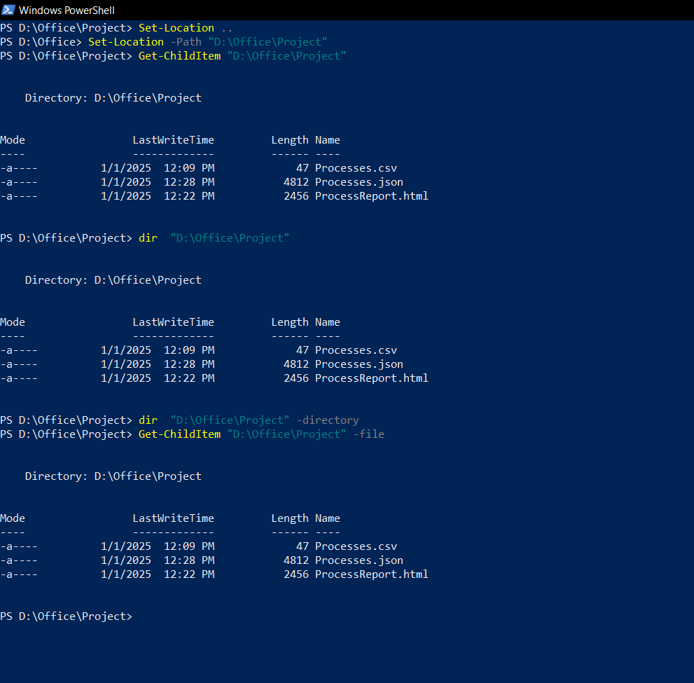
Task: Click the dir command on the prompt line
Action: tap(148, 237)
